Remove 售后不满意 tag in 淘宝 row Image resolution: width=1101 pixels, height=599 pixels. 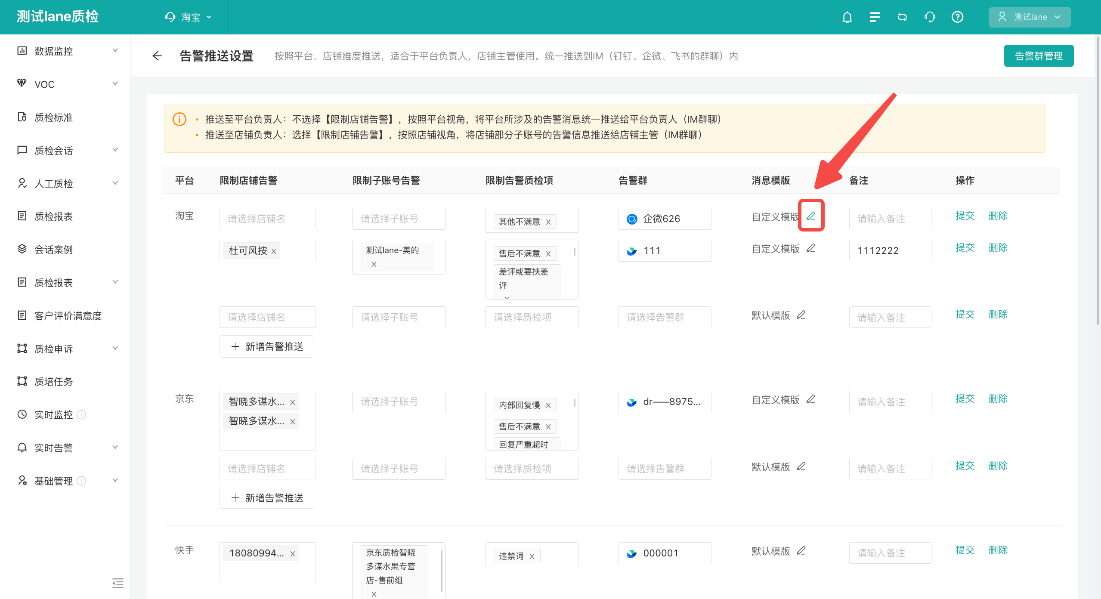[548, 254]
